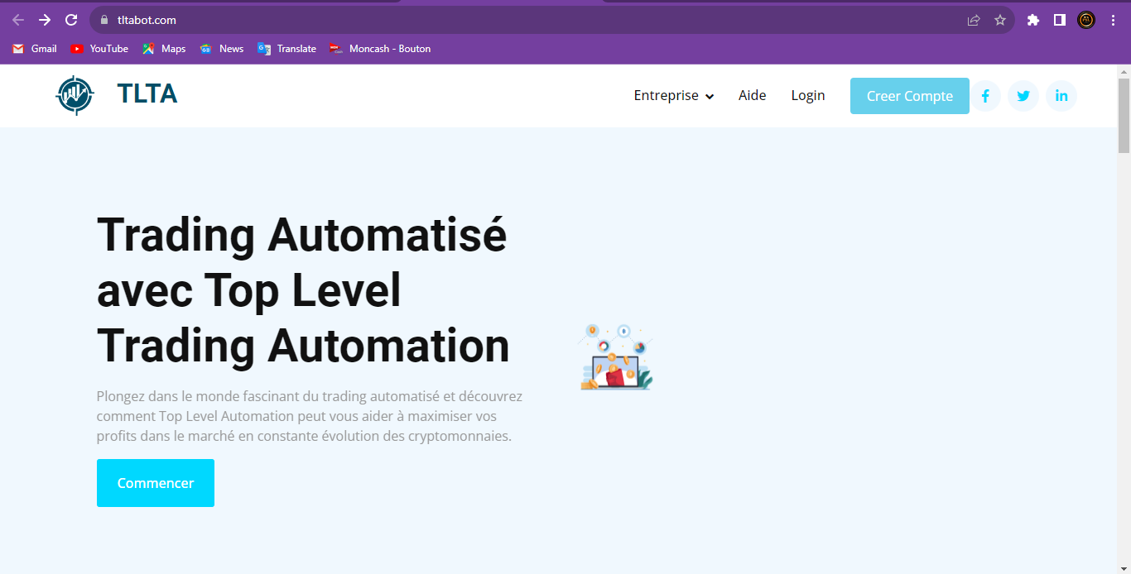
Task: Go forward with the forward arrow
Action: tap(45, 20)
